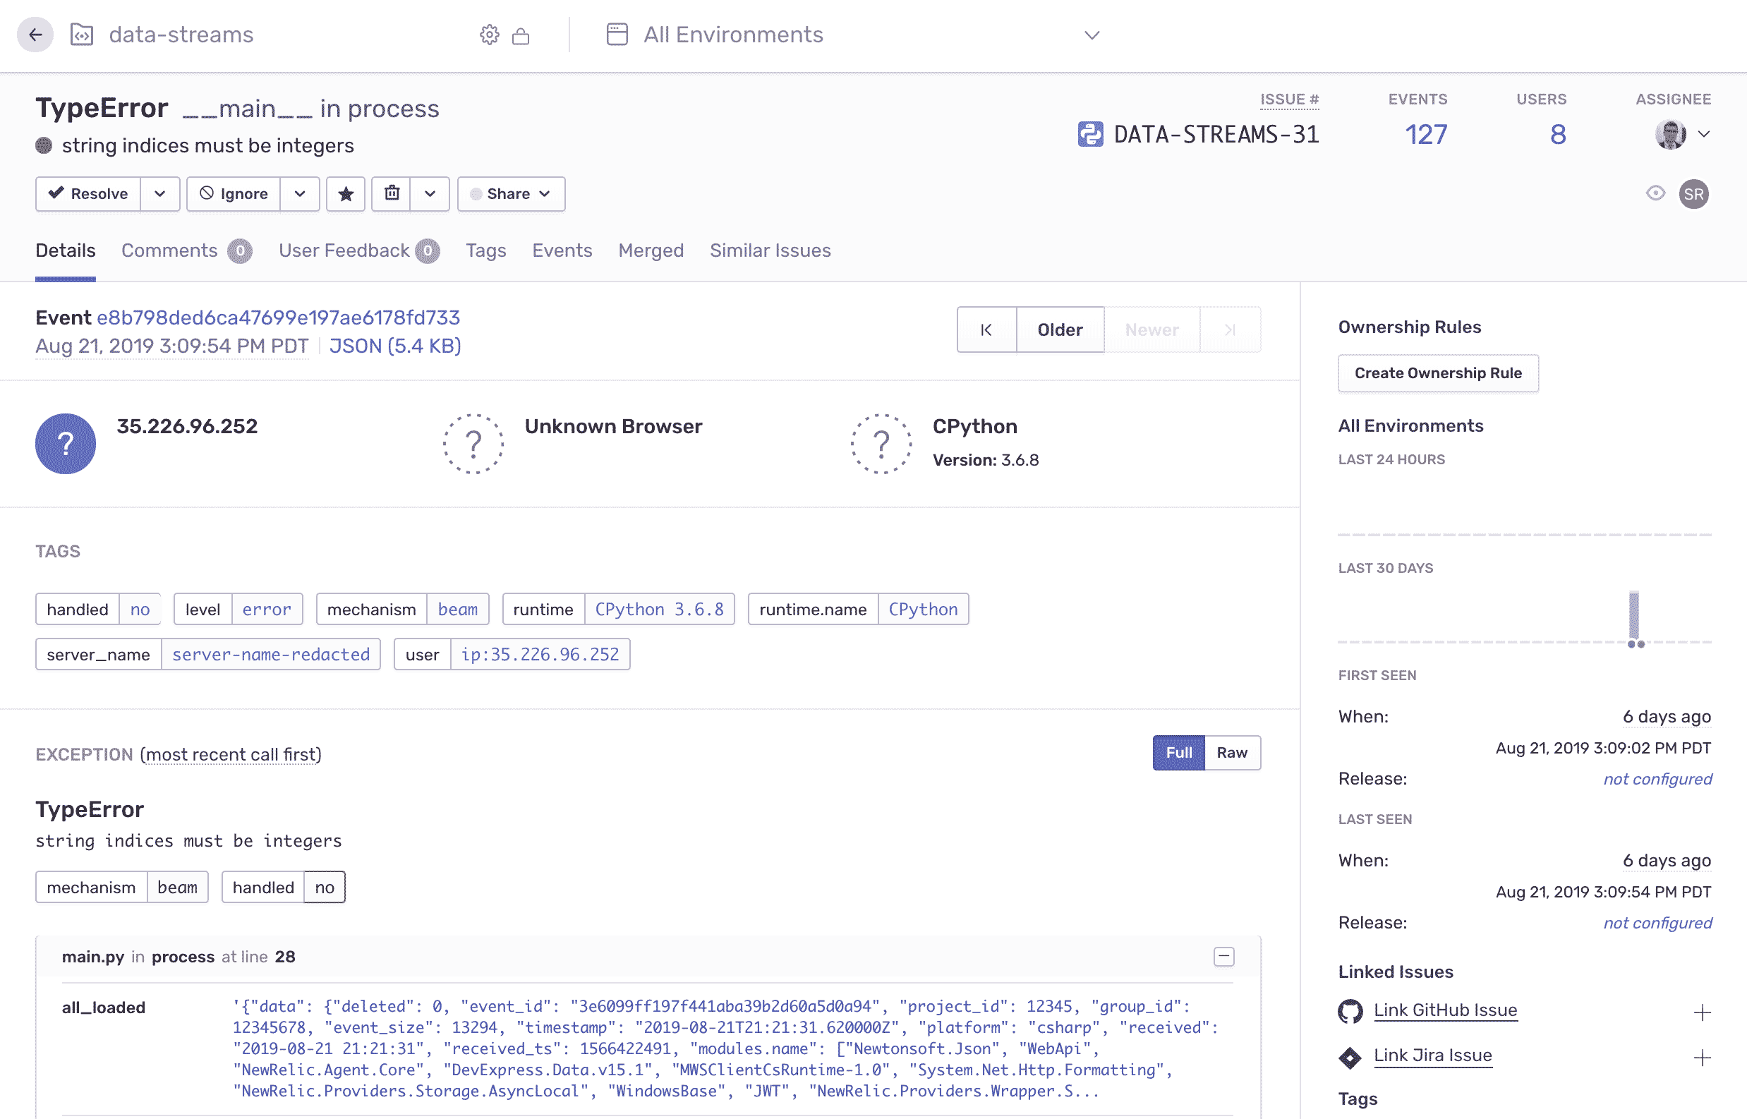Open project settings gear icon
Screen dimensions: 1747x1119
tap(490, 35)
